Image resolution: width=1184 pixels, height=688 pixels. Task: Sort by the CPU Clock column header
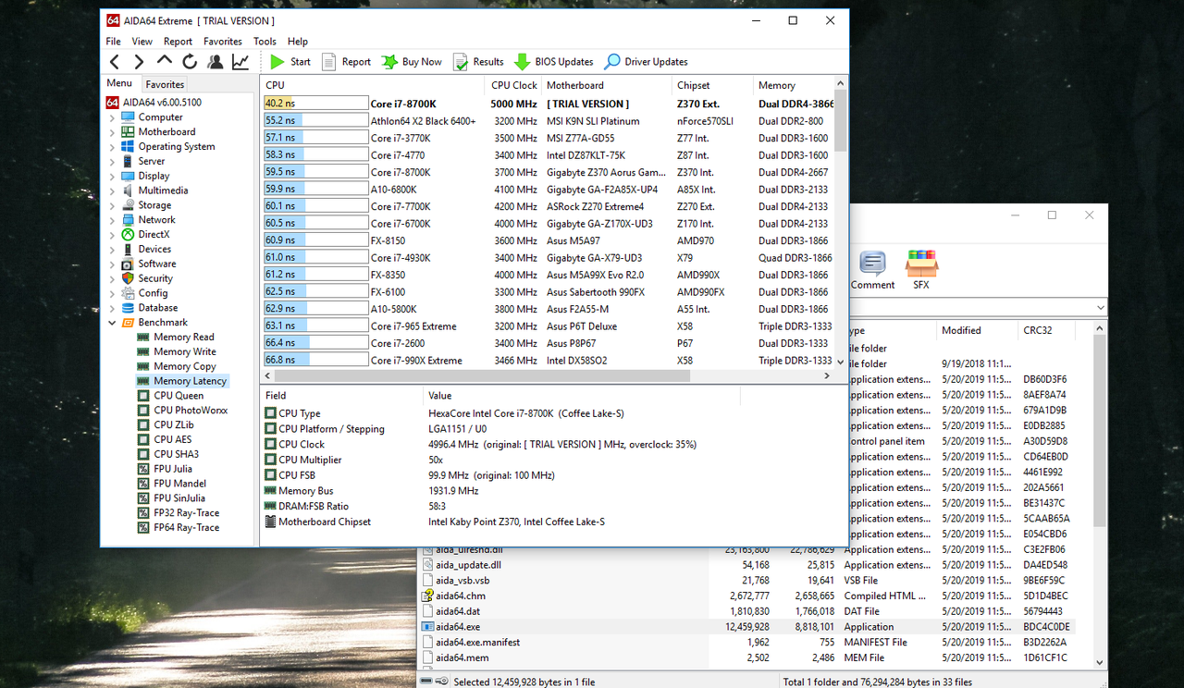tap(513, 85)
